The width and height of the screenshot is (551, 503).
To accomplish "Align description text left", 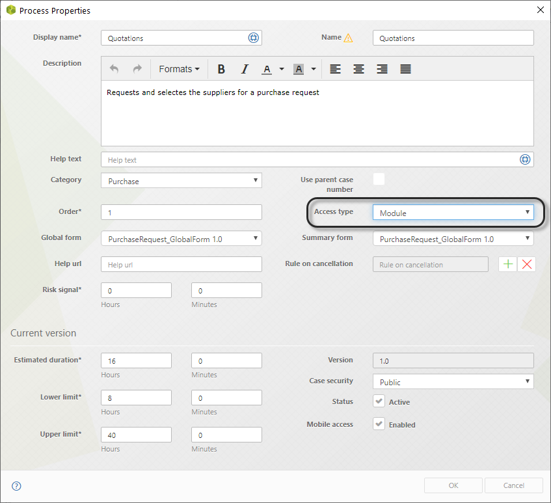I will point(335,69).
